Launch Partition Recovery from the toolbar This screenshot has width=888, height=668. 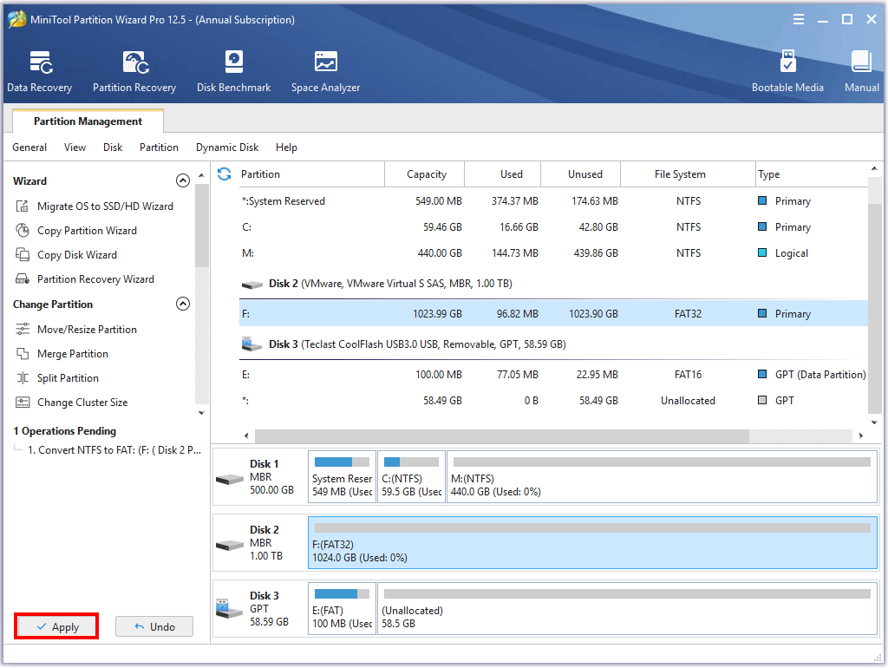click(134, 71)
